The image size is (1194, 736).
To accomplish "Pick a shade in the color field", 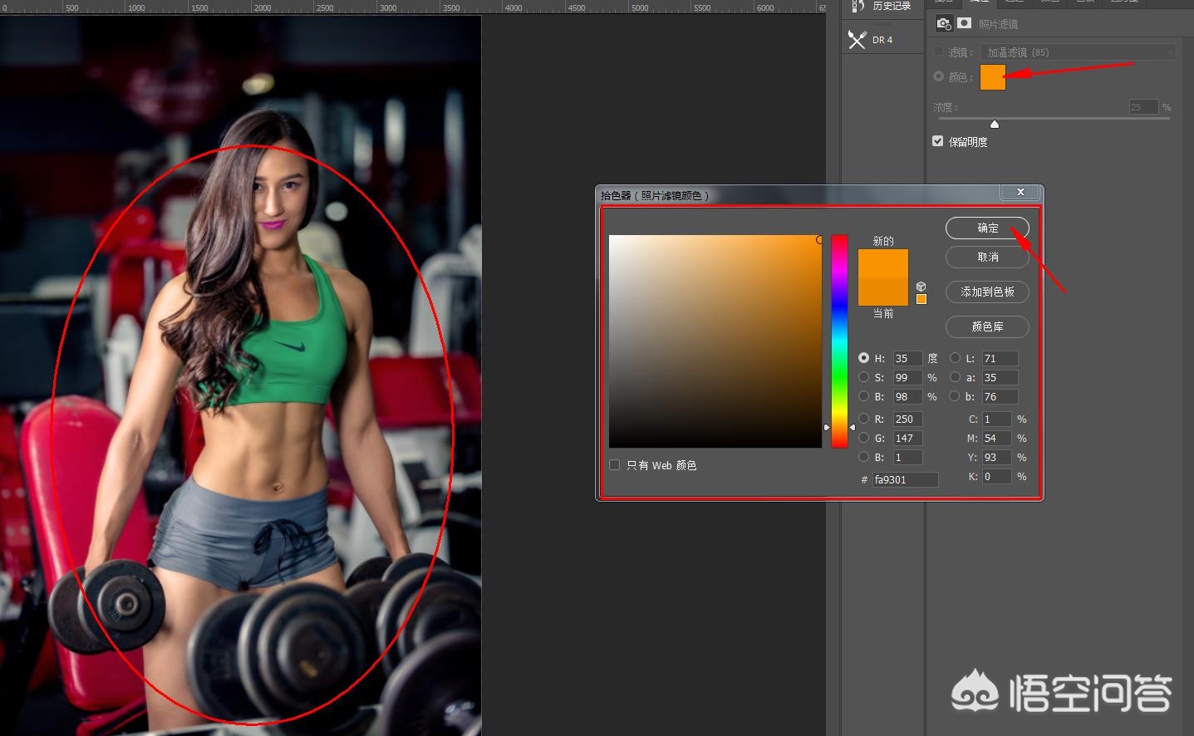I will click(715, 341).
